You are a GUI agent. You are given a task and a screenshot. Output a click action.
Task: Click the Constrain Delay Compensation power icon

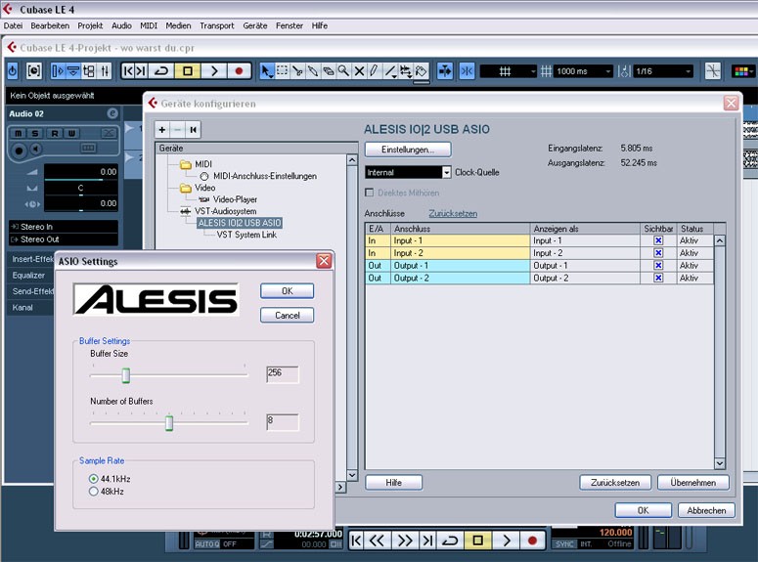[x=13, y=71]
